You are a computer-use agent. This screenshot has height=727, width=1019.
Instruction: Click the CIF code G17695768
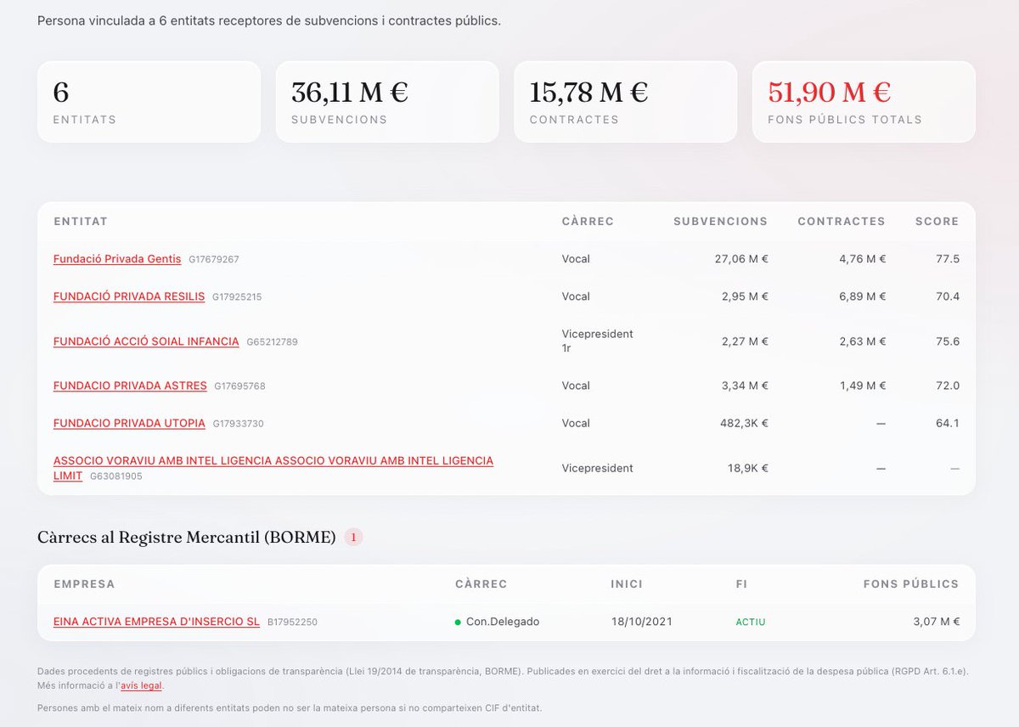[239, 386]
